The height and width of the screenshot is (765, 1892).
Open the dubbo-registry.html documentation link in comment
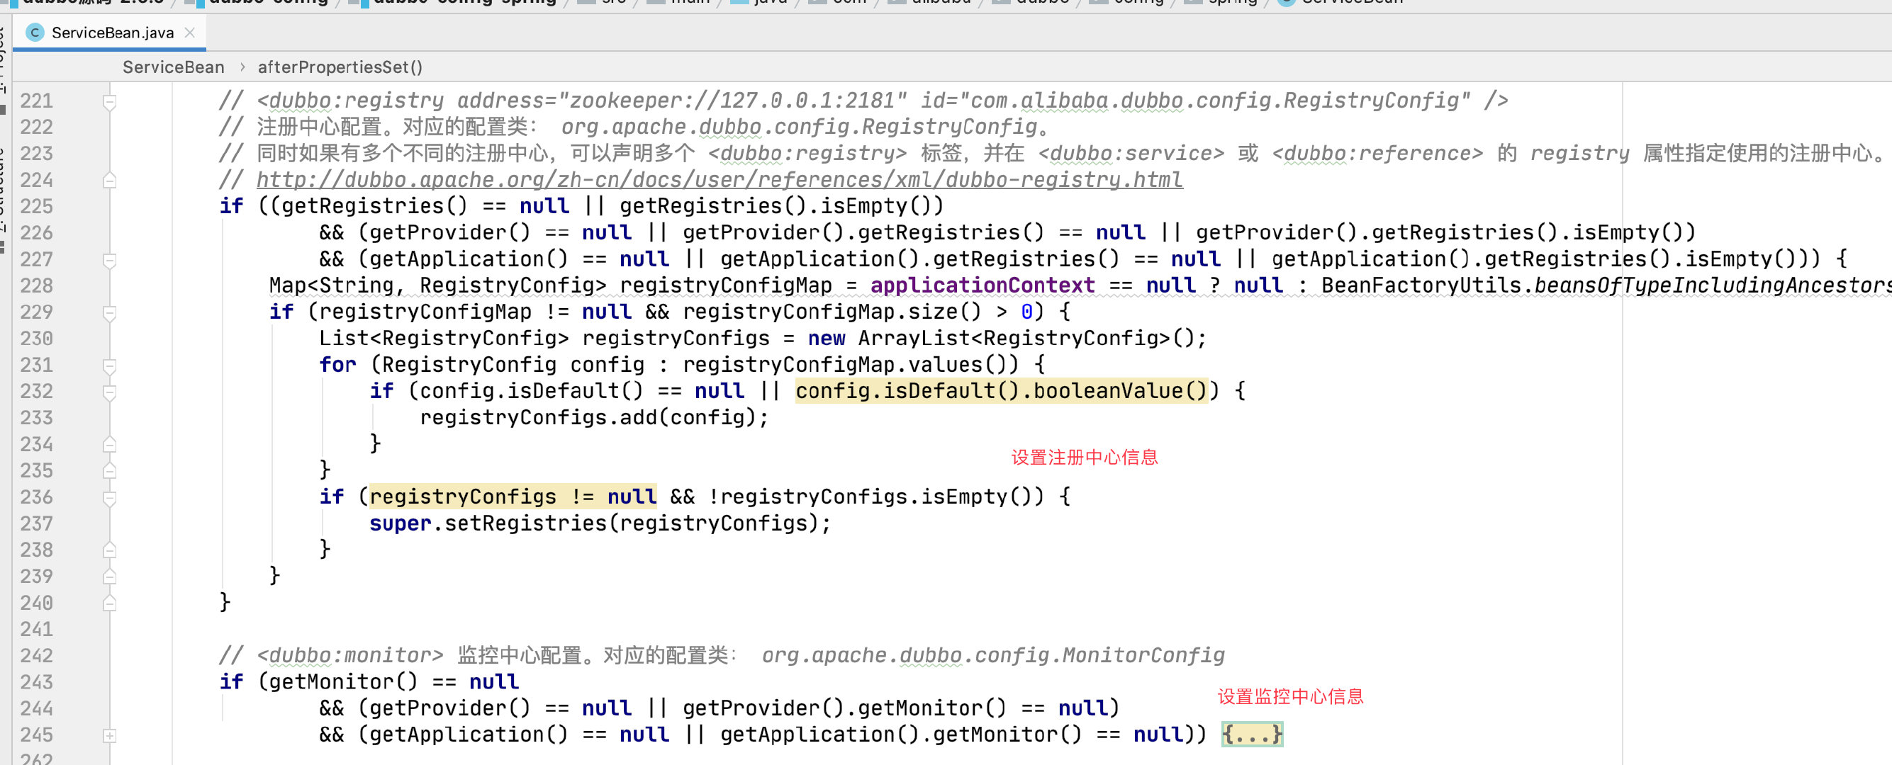[x=719, y=180]
